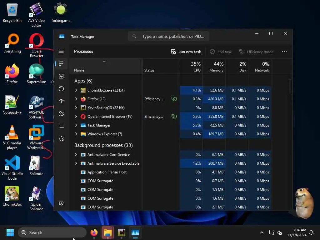This screenshot has width=320, height=240.
Task: Open Task Manager settings gear
Action: [x=61, y=203]
